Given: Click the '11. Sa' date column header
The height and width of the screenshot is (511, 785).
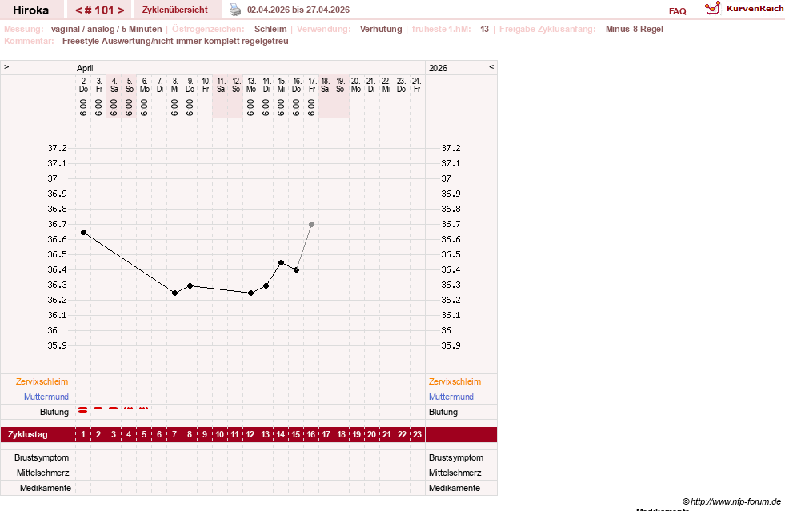Looking at the screenshot, I should pos(221,85).
